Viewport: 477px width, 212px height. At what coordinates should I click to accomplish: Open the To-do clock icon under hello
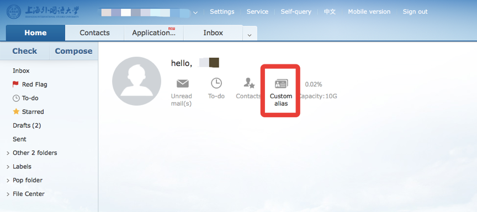pos(216,83)
